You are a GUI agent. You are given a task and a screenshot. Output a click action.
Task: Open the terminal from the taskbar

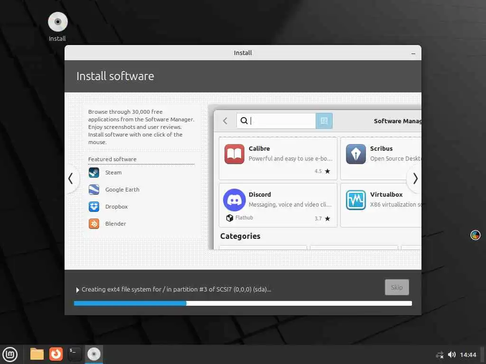tap(75, 354)
